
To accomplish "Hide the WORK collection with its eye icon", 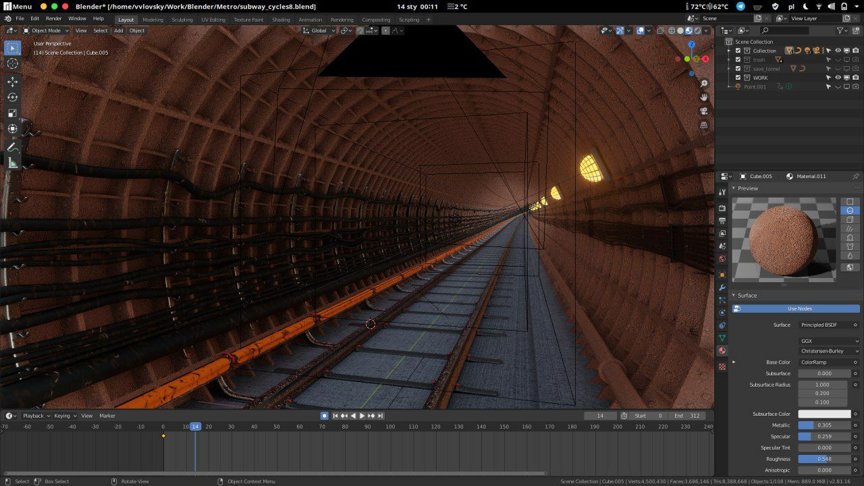I will coord(838,78).
